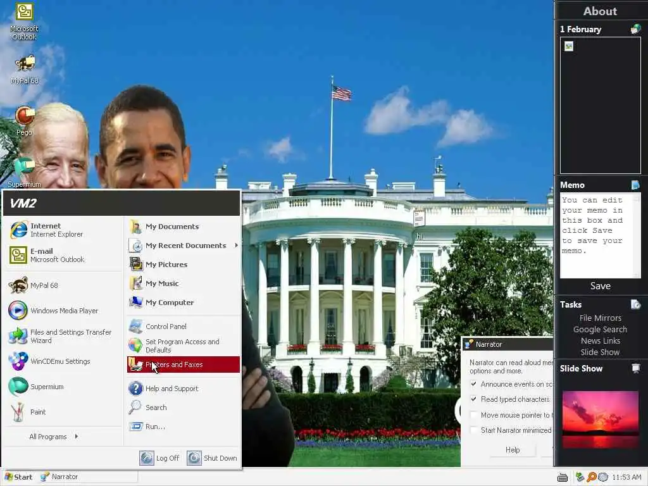Open MyPal 68 desktop shortcut
The image size is (648, 486).
tap(25, 69)
